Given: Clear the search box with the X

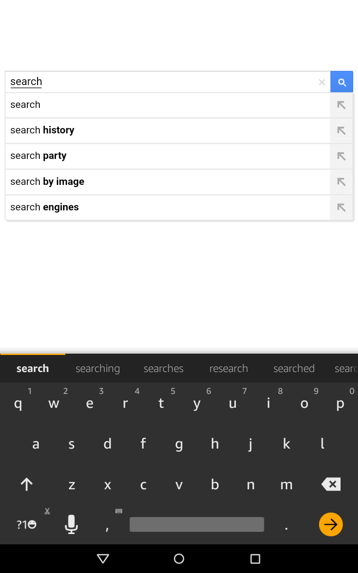Looking at the screenshot, I should click(322, 81).
